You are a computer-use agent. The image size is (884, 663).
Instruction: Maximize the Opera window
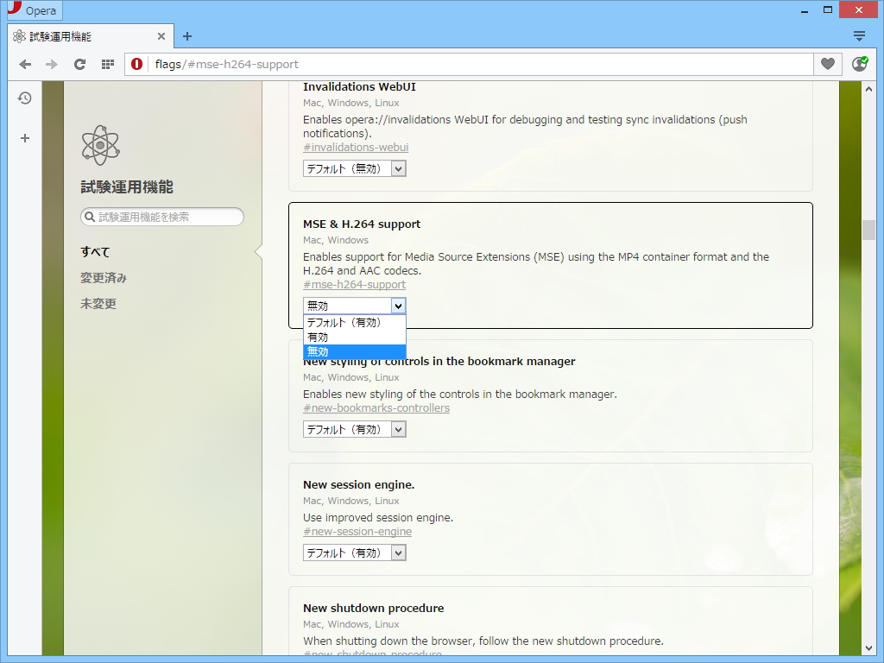tap(828, 10)
